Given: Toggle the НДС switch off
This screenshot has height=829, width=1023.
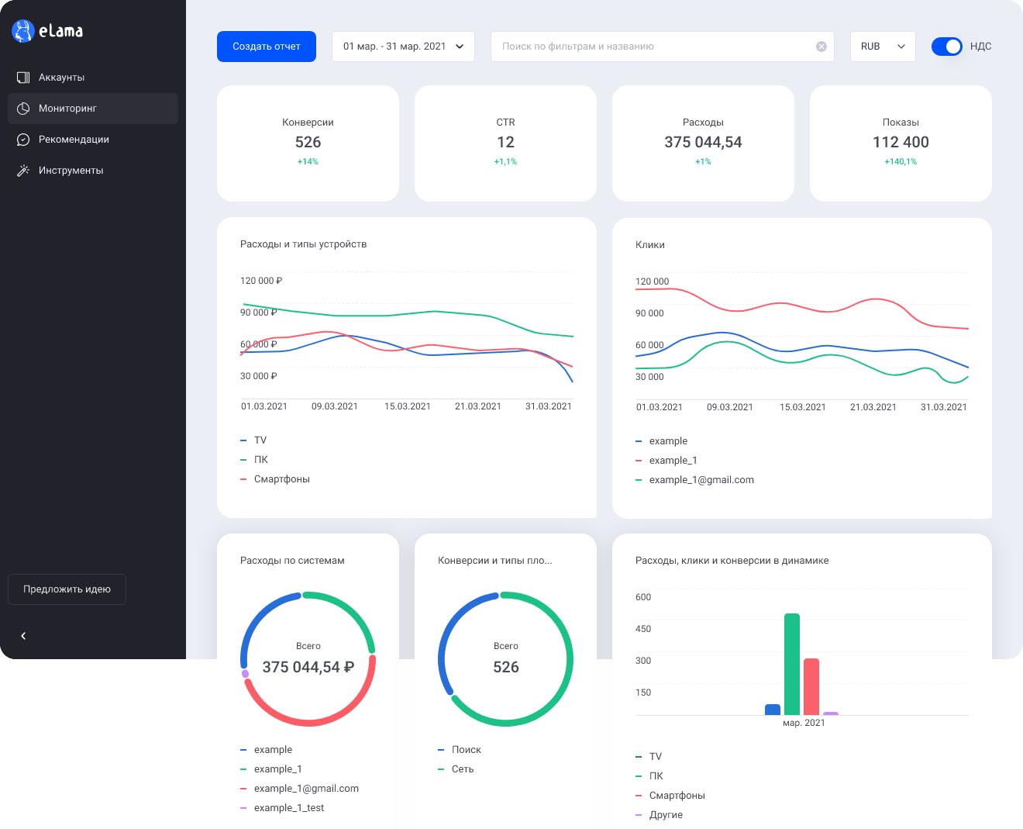Looking at the screenshot, I should (946, 47).
